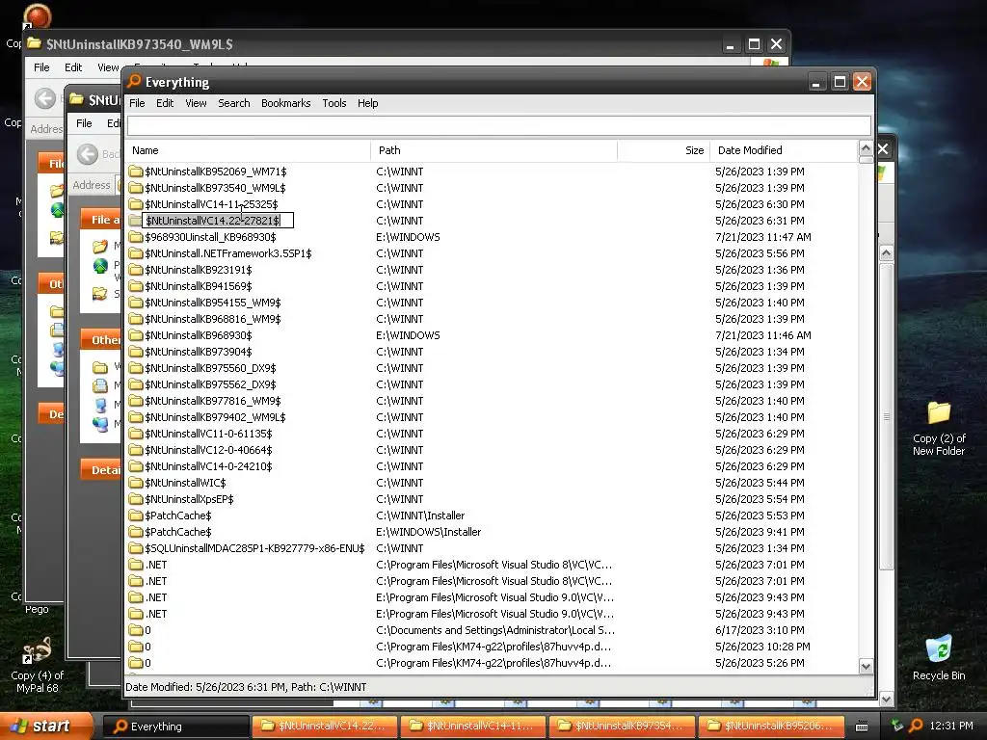Switch to $NtUninstallVC14.22... taskbar window
The width and height of the screenshot is (987, 740).
(x=326, y=727)
